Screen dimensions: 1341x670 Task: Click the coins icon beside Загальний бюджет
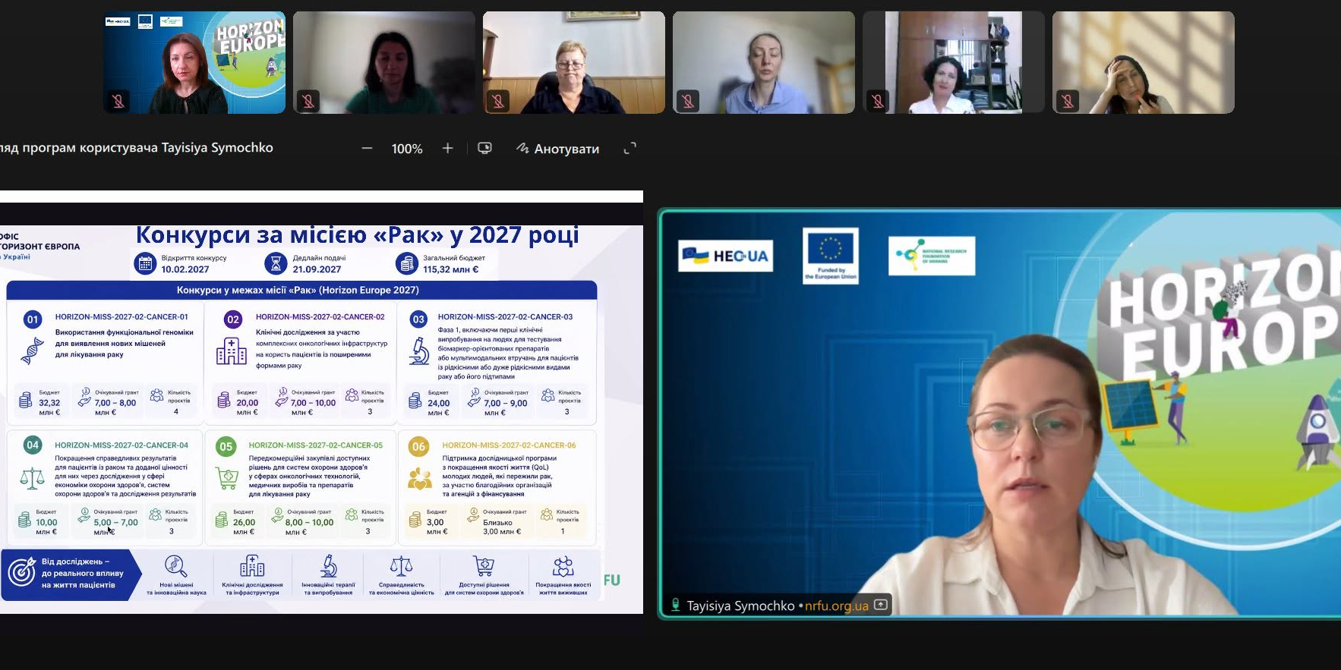407,263
